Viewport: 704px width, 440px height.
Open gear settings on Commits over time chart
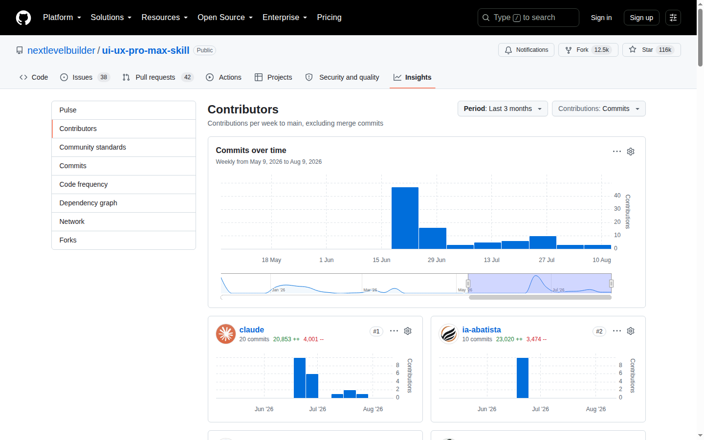pos(631,152)
